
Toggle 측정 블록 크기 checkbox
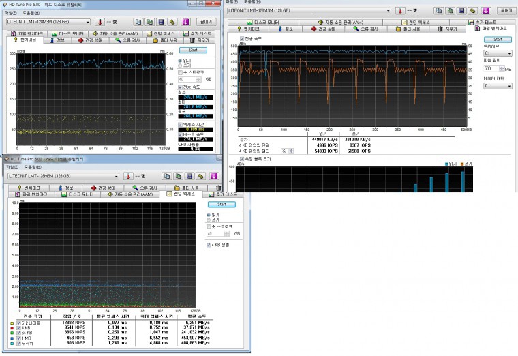(x=242, y=159)
